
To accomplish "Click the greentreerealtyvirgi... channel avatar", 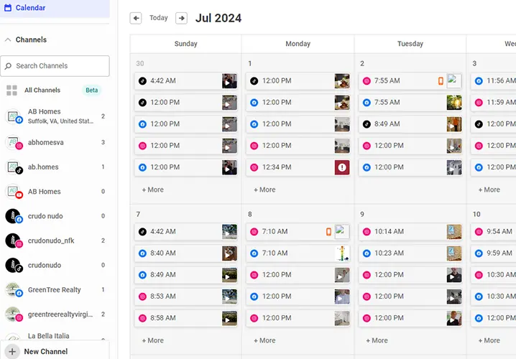I will [x=14, y=314].
